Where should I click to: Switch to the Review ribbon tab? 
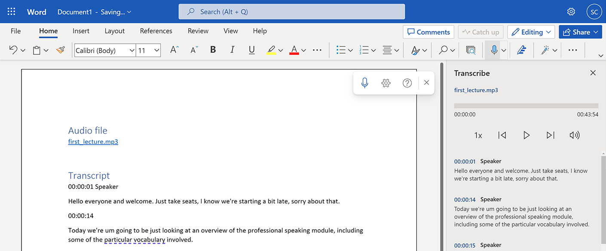click(x=198, y=31)
